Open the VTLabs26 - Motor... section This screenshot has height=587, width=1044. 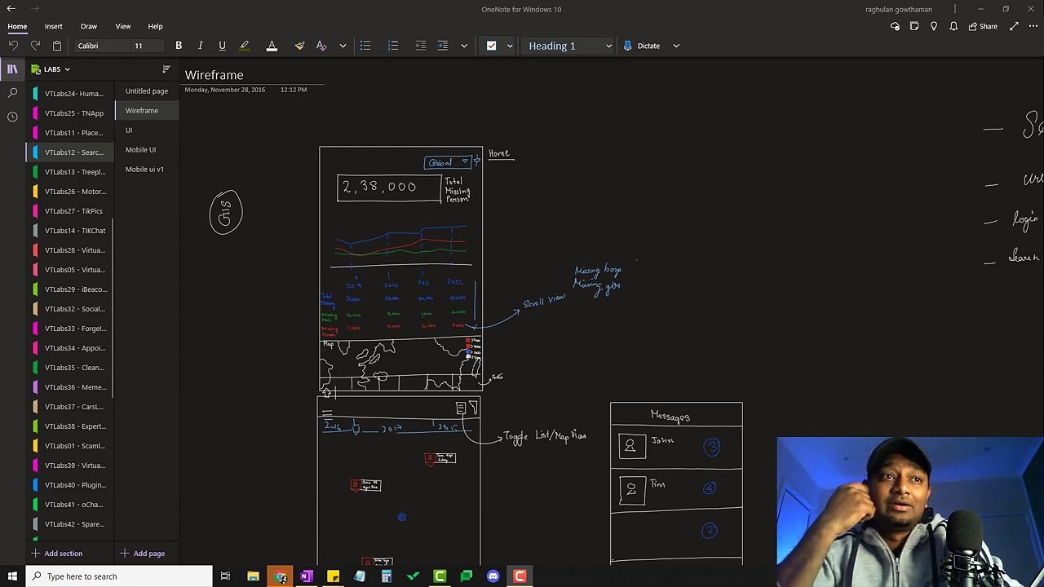(x=72, y=192)
